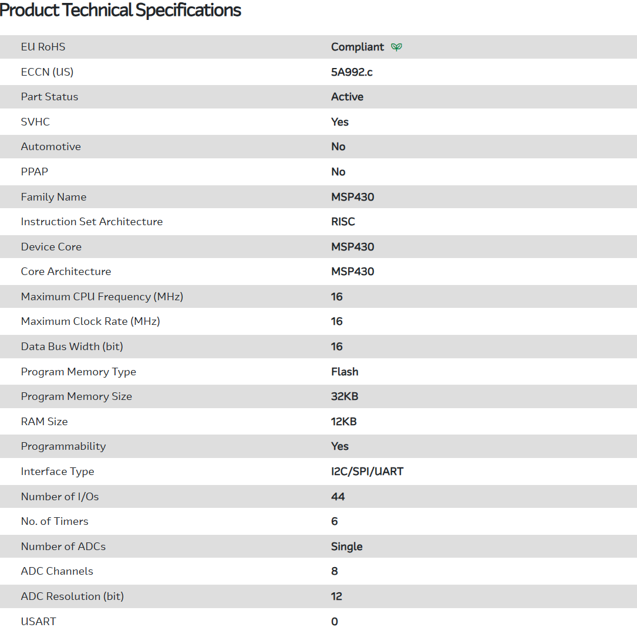Select the I2C/SPI/UART interface value
Viewport: 637px width, 631px height.
[367, 471]
